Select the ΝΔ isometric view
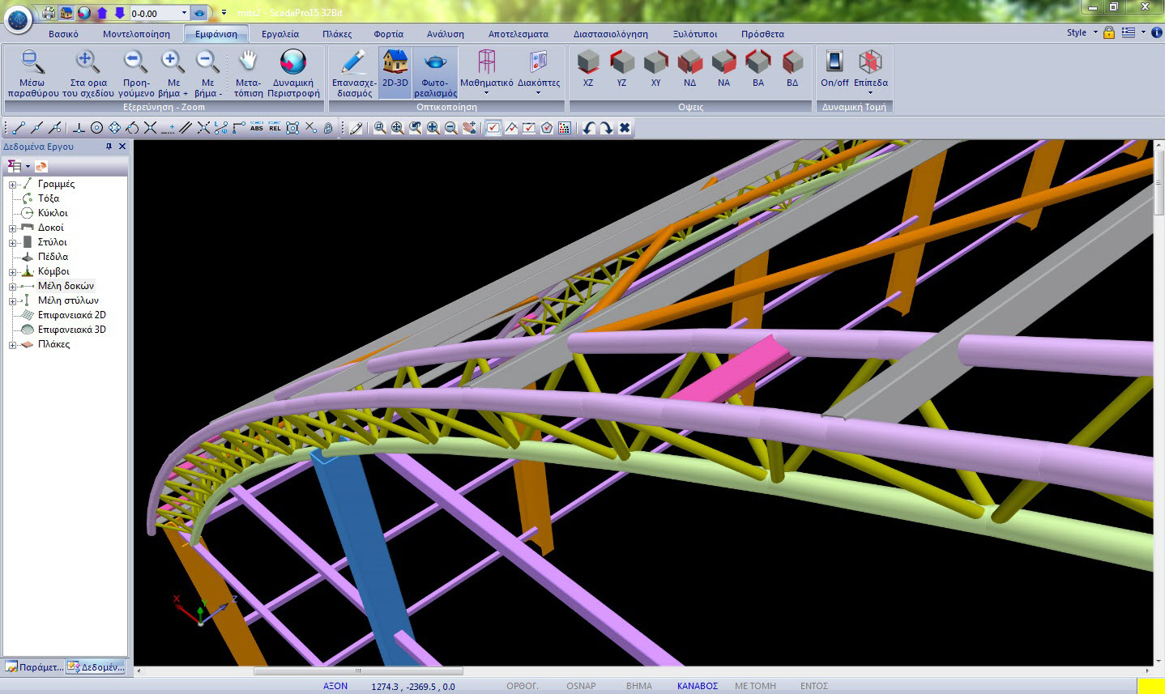1165x694 pixels. 689,68
